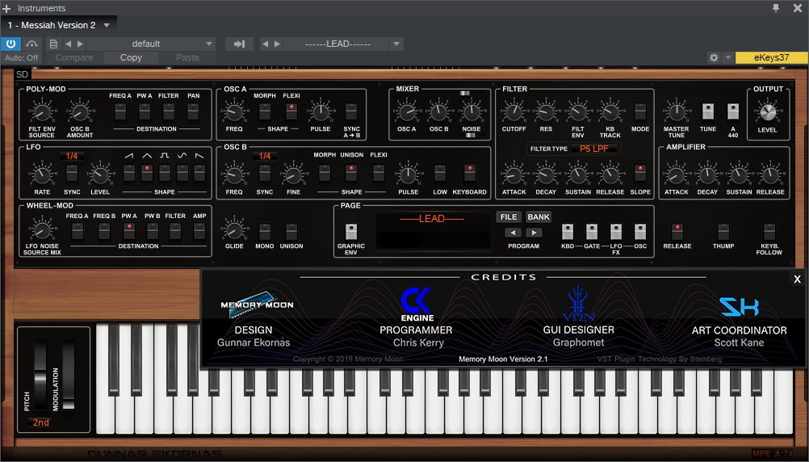This screenshot has width=809, height=462.
Task: Open the LEAD program dropdown arrow
Action: [x=396, y=44]
